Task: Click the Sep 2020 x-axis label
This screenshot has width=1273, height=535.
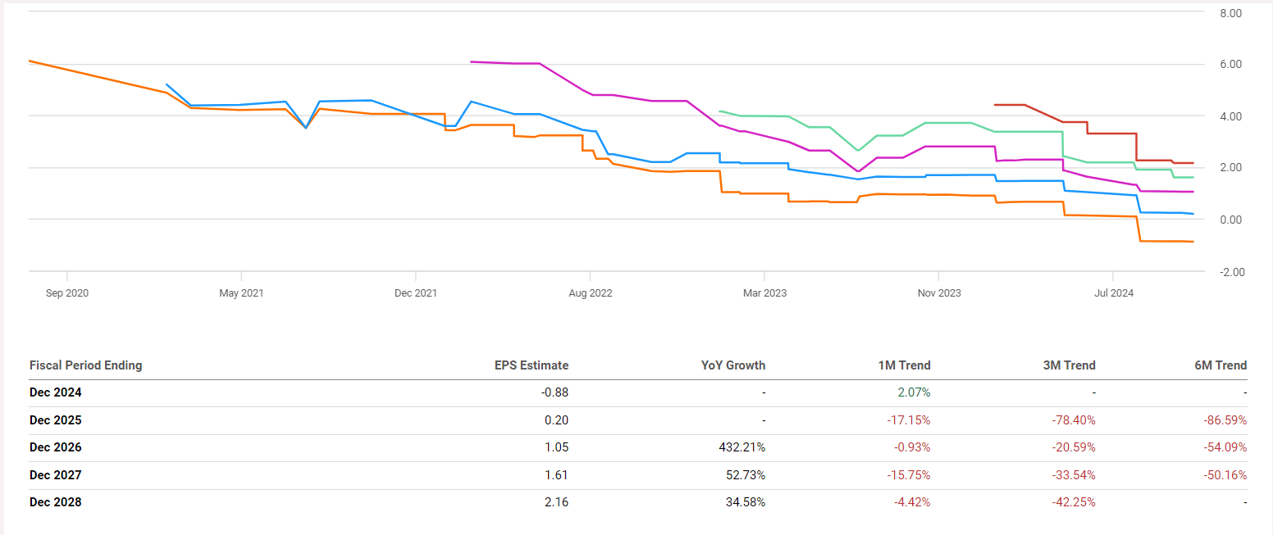Action: tap(66, 293)
